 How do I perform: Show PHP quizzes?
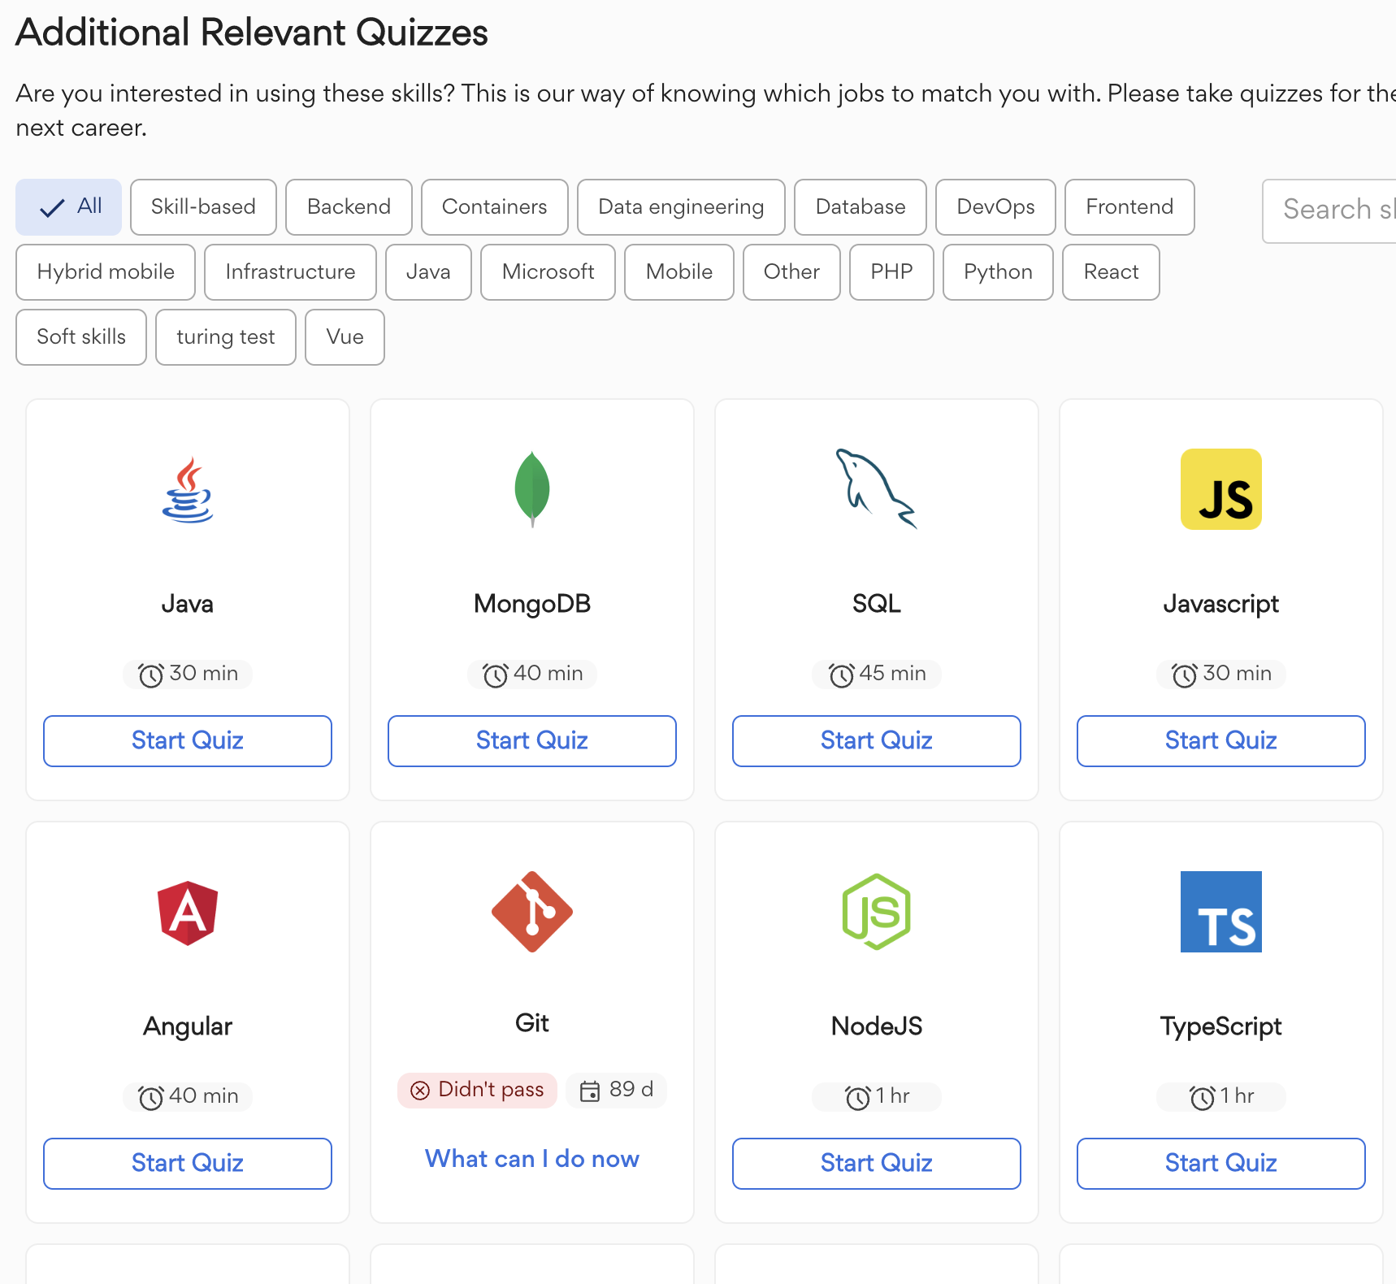[891, 272]
